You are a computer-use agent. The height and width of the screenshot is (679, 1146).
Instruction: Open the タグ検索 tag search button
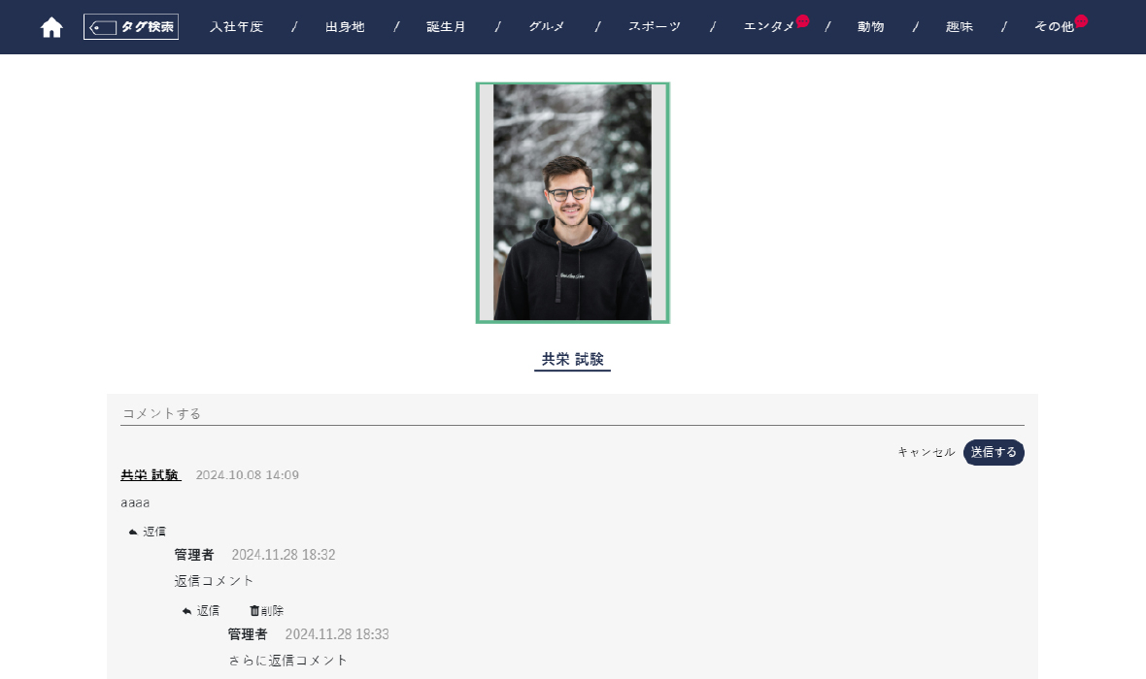[131, 27]
